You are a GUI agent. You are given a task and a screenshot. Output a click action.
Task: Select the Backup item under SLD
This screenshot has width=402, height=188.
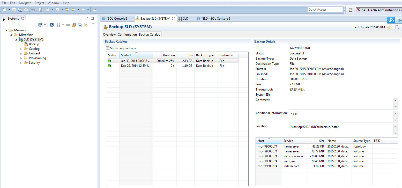coord(34,44)
